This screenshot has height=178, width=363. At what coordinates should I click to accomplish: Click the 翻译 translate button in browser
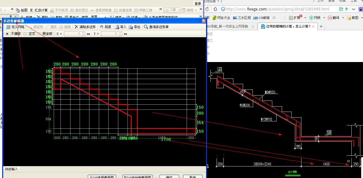(x=334, y=18)
